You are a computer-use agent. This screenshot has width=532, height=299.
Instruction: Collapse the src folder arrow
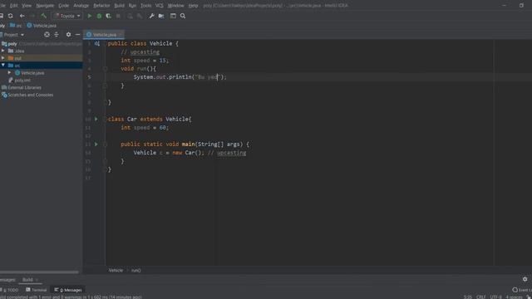pos(3,65)
